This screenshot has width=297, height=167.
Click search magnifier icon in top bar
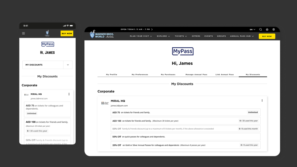click(x=261, y=30)
